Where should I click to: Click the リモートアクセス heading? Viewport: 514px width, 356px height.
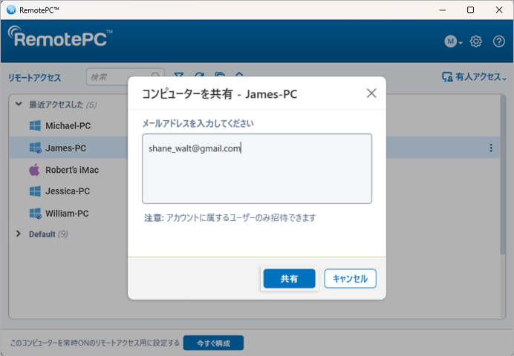coord(34,78)
